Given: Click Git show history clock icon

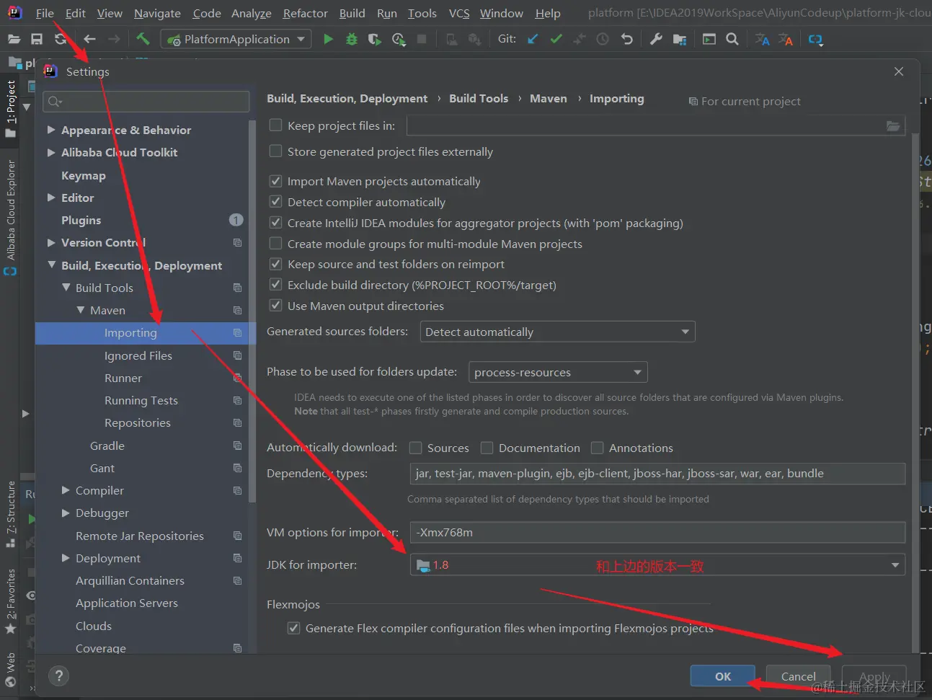Looking at the screenshot, I should pyautogui.click(x=603, y=39).
